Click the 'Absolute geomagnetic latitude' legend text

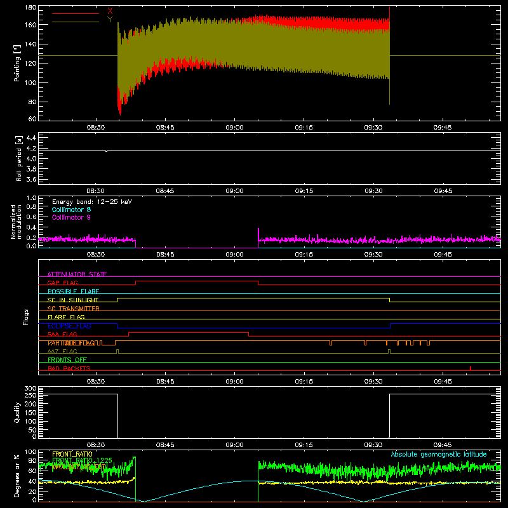pos(439,454)
